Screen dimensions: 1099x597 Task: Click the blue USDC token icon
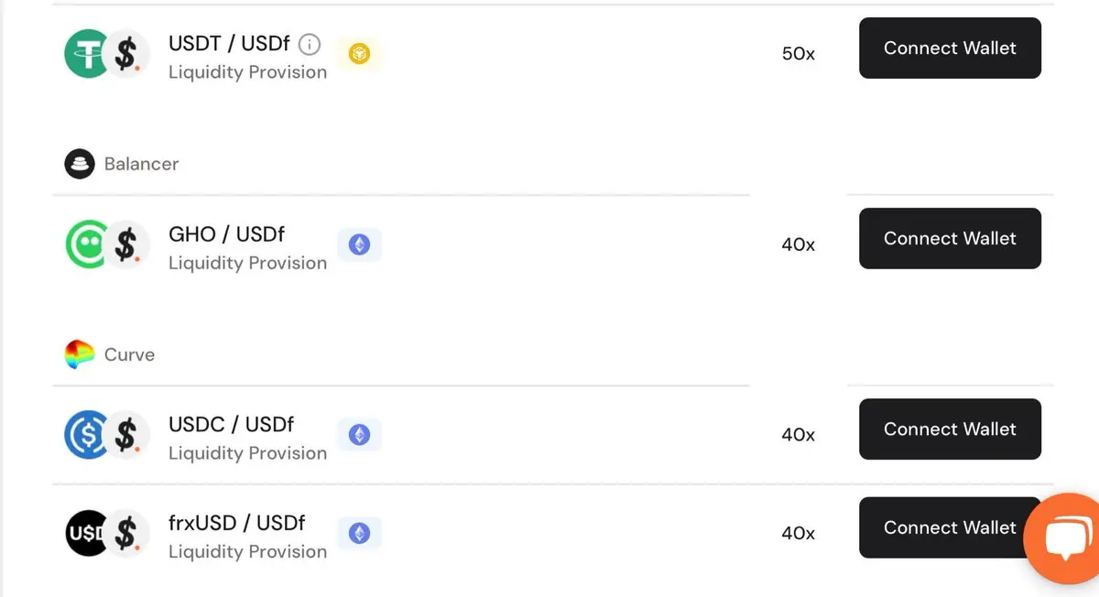click(x=87, y=435)
